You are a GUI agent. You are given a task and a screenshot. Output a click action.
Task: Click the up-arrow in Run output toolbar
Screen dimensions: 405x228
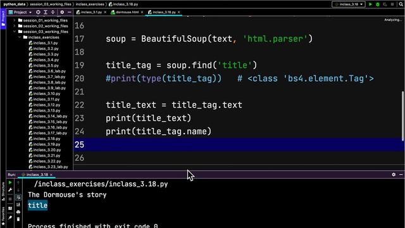pyautogui.click(x=18, y=183)
